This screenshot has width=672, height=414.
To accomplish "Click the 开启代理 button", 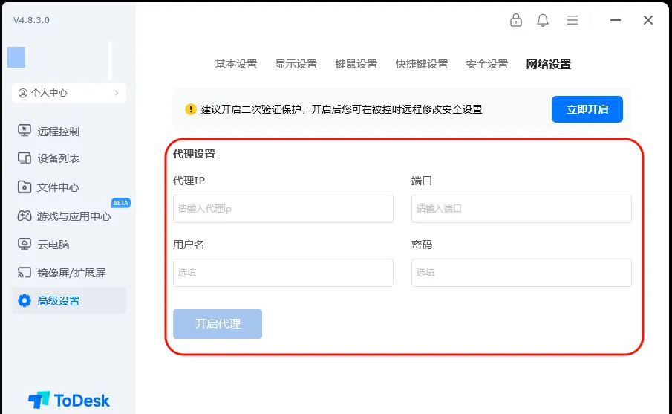I will pos(218,324).
